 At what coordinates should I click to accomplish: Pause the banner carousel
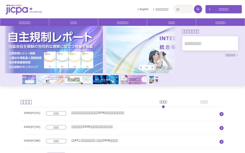(147, 67)
